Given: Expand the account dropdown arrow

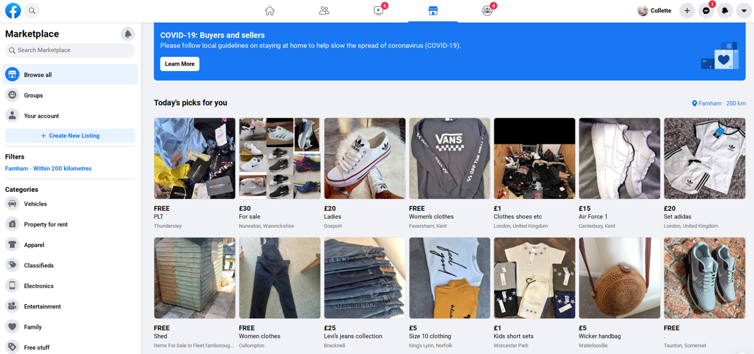Looking at the screenshot, I should (x=744, y=10).
